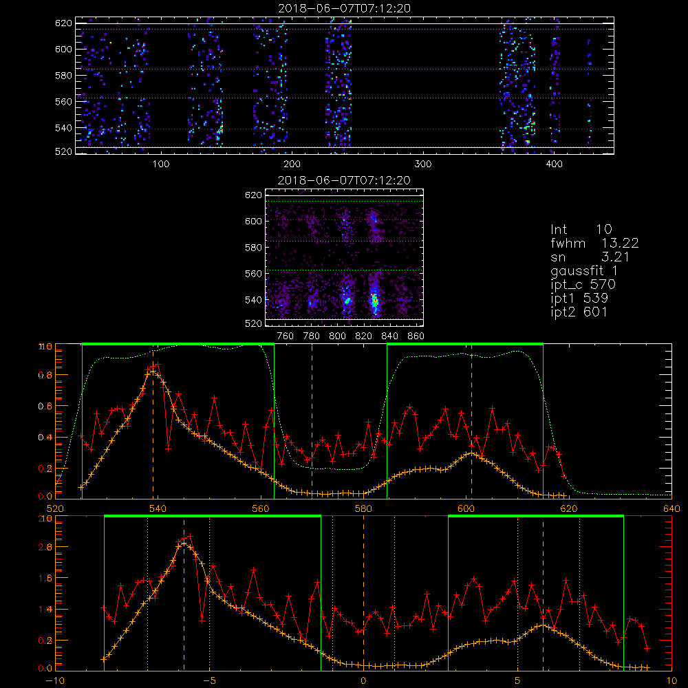Image resolution: width=688 pixels, height=688 pixels.
Task: Click x-axis label '840' of the middle image
Action: pyautogui.click(x=389, y=336)
